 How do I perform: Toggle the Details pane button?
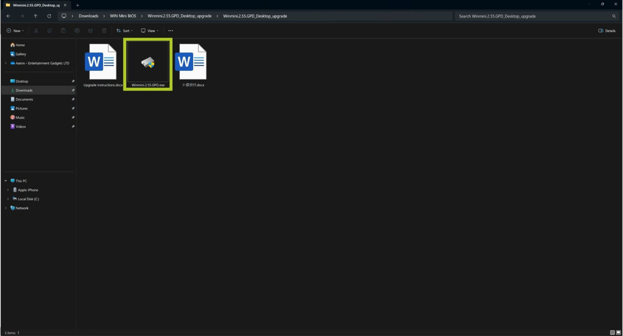[607, 31]
